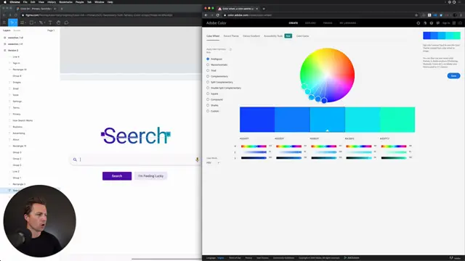This screenshot has height=261, width=465.
Task: Open Explore in Adobe Color navigation
Action: [x=310, y=23]
